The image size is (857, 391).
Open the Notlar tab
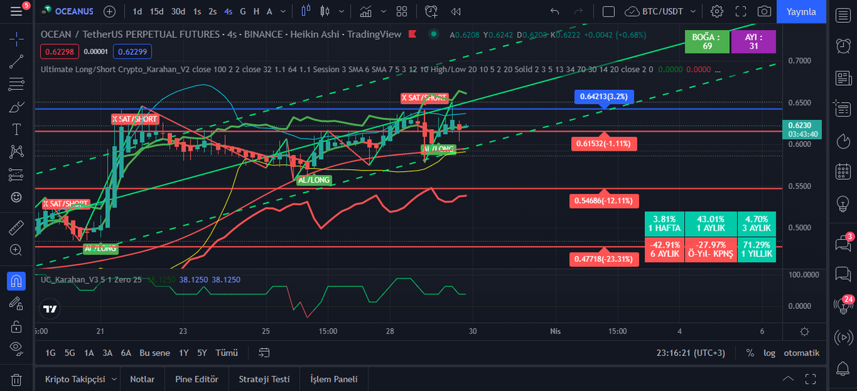point(142,379)
